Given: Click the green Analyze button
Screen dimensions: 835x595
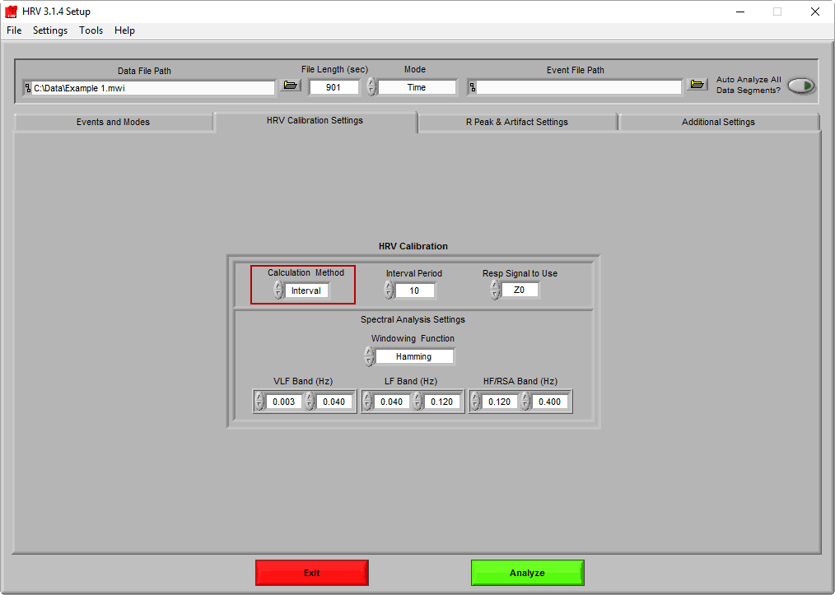Looking at the screenshot, I should coord(528,573).
